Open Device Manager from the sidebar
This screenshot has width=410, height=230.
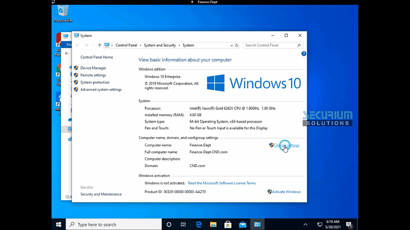(93, 68)
